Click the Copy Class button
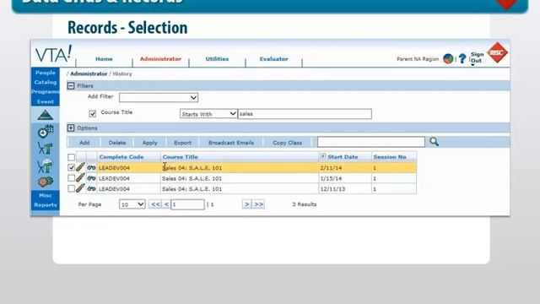This screenshot has height=304, width=540. 287,143
